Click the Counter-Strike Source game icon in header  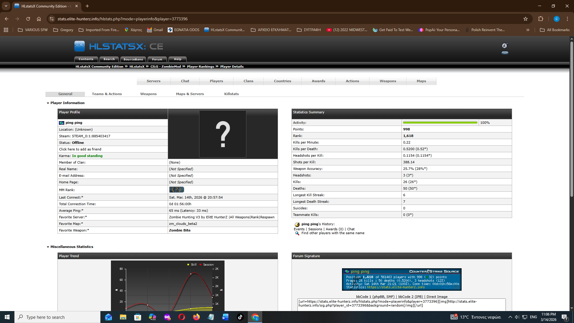[x=505, y=46]
